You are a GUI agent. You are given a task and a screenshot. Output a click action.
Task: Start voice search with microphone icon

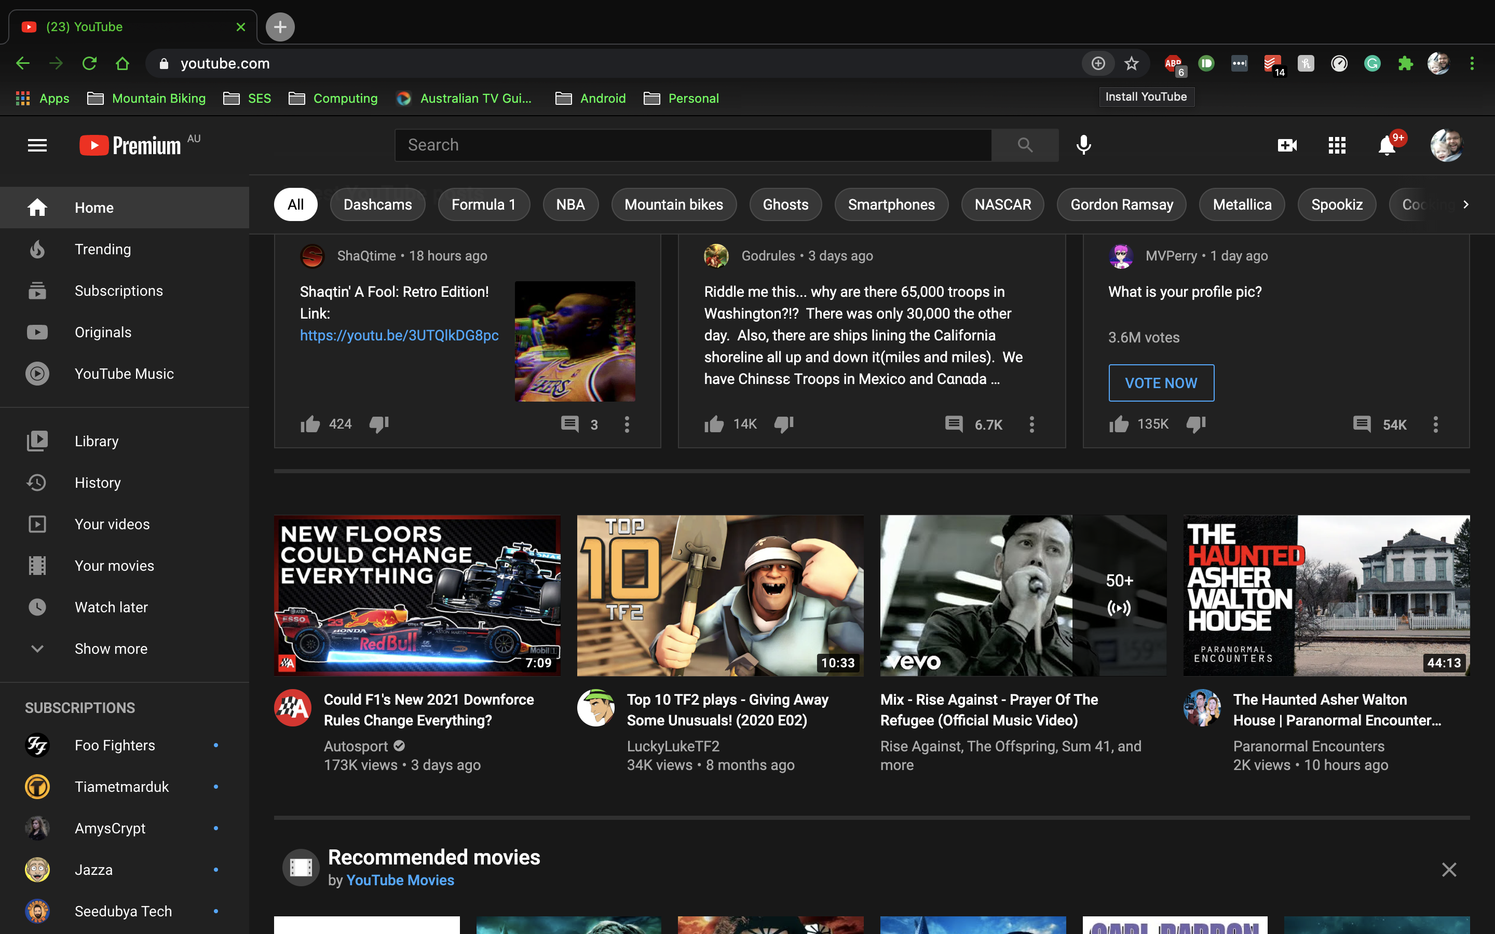[1083, 145]
